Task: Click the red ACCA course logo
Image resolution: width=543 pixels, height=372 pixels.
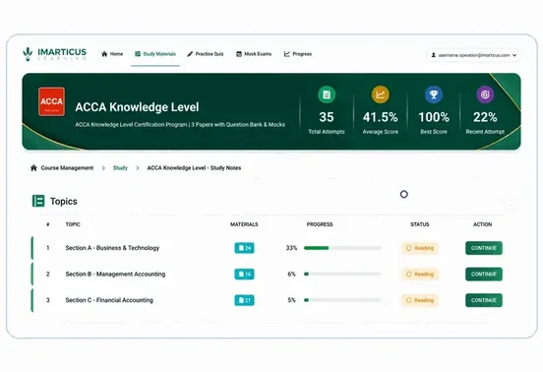Action: point(51,101)
